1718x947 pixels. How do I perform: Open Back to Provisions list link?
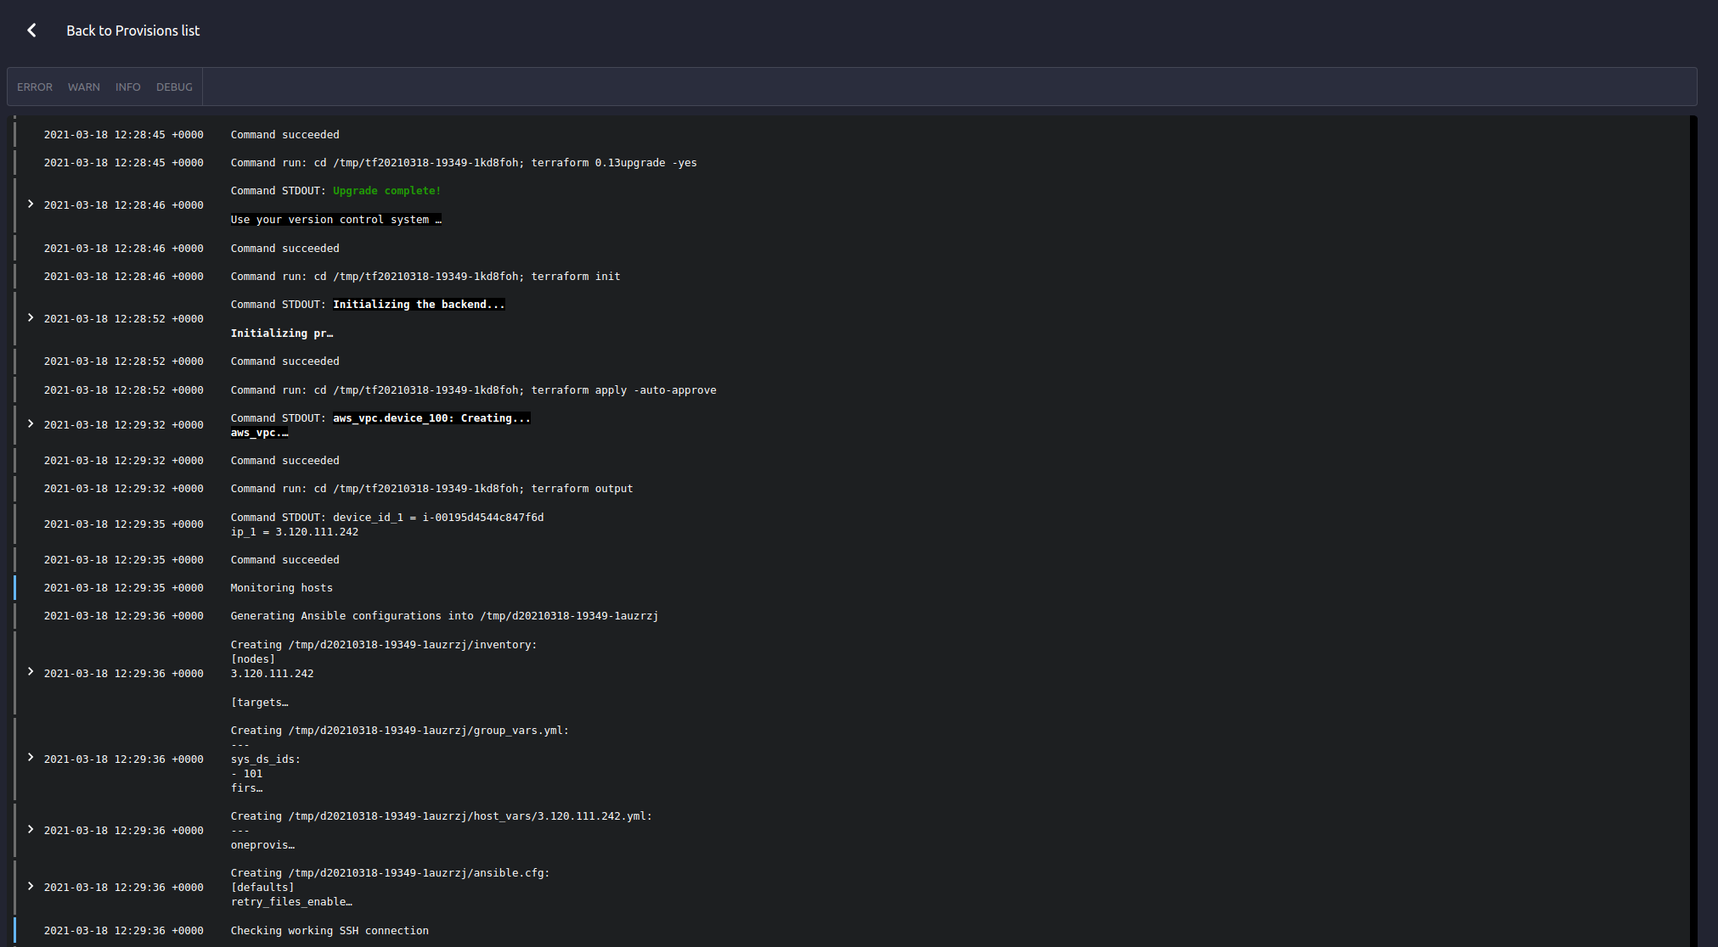click(x=133, y=31)
